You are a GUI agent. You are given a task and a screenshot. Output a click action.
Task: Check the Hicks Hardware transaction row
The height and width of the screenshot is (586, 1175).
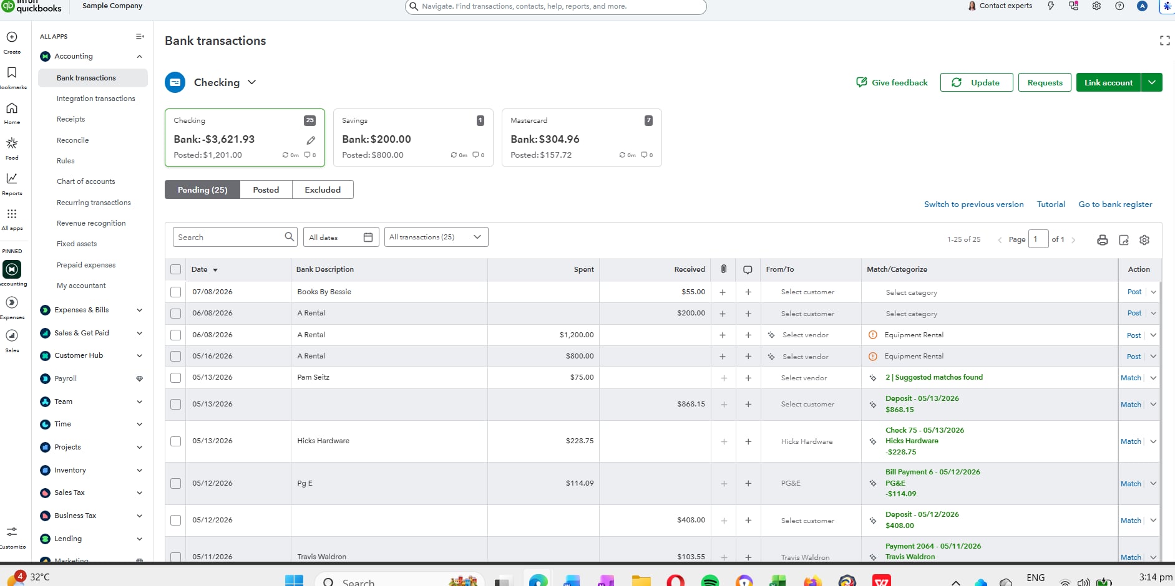(176, 441)
